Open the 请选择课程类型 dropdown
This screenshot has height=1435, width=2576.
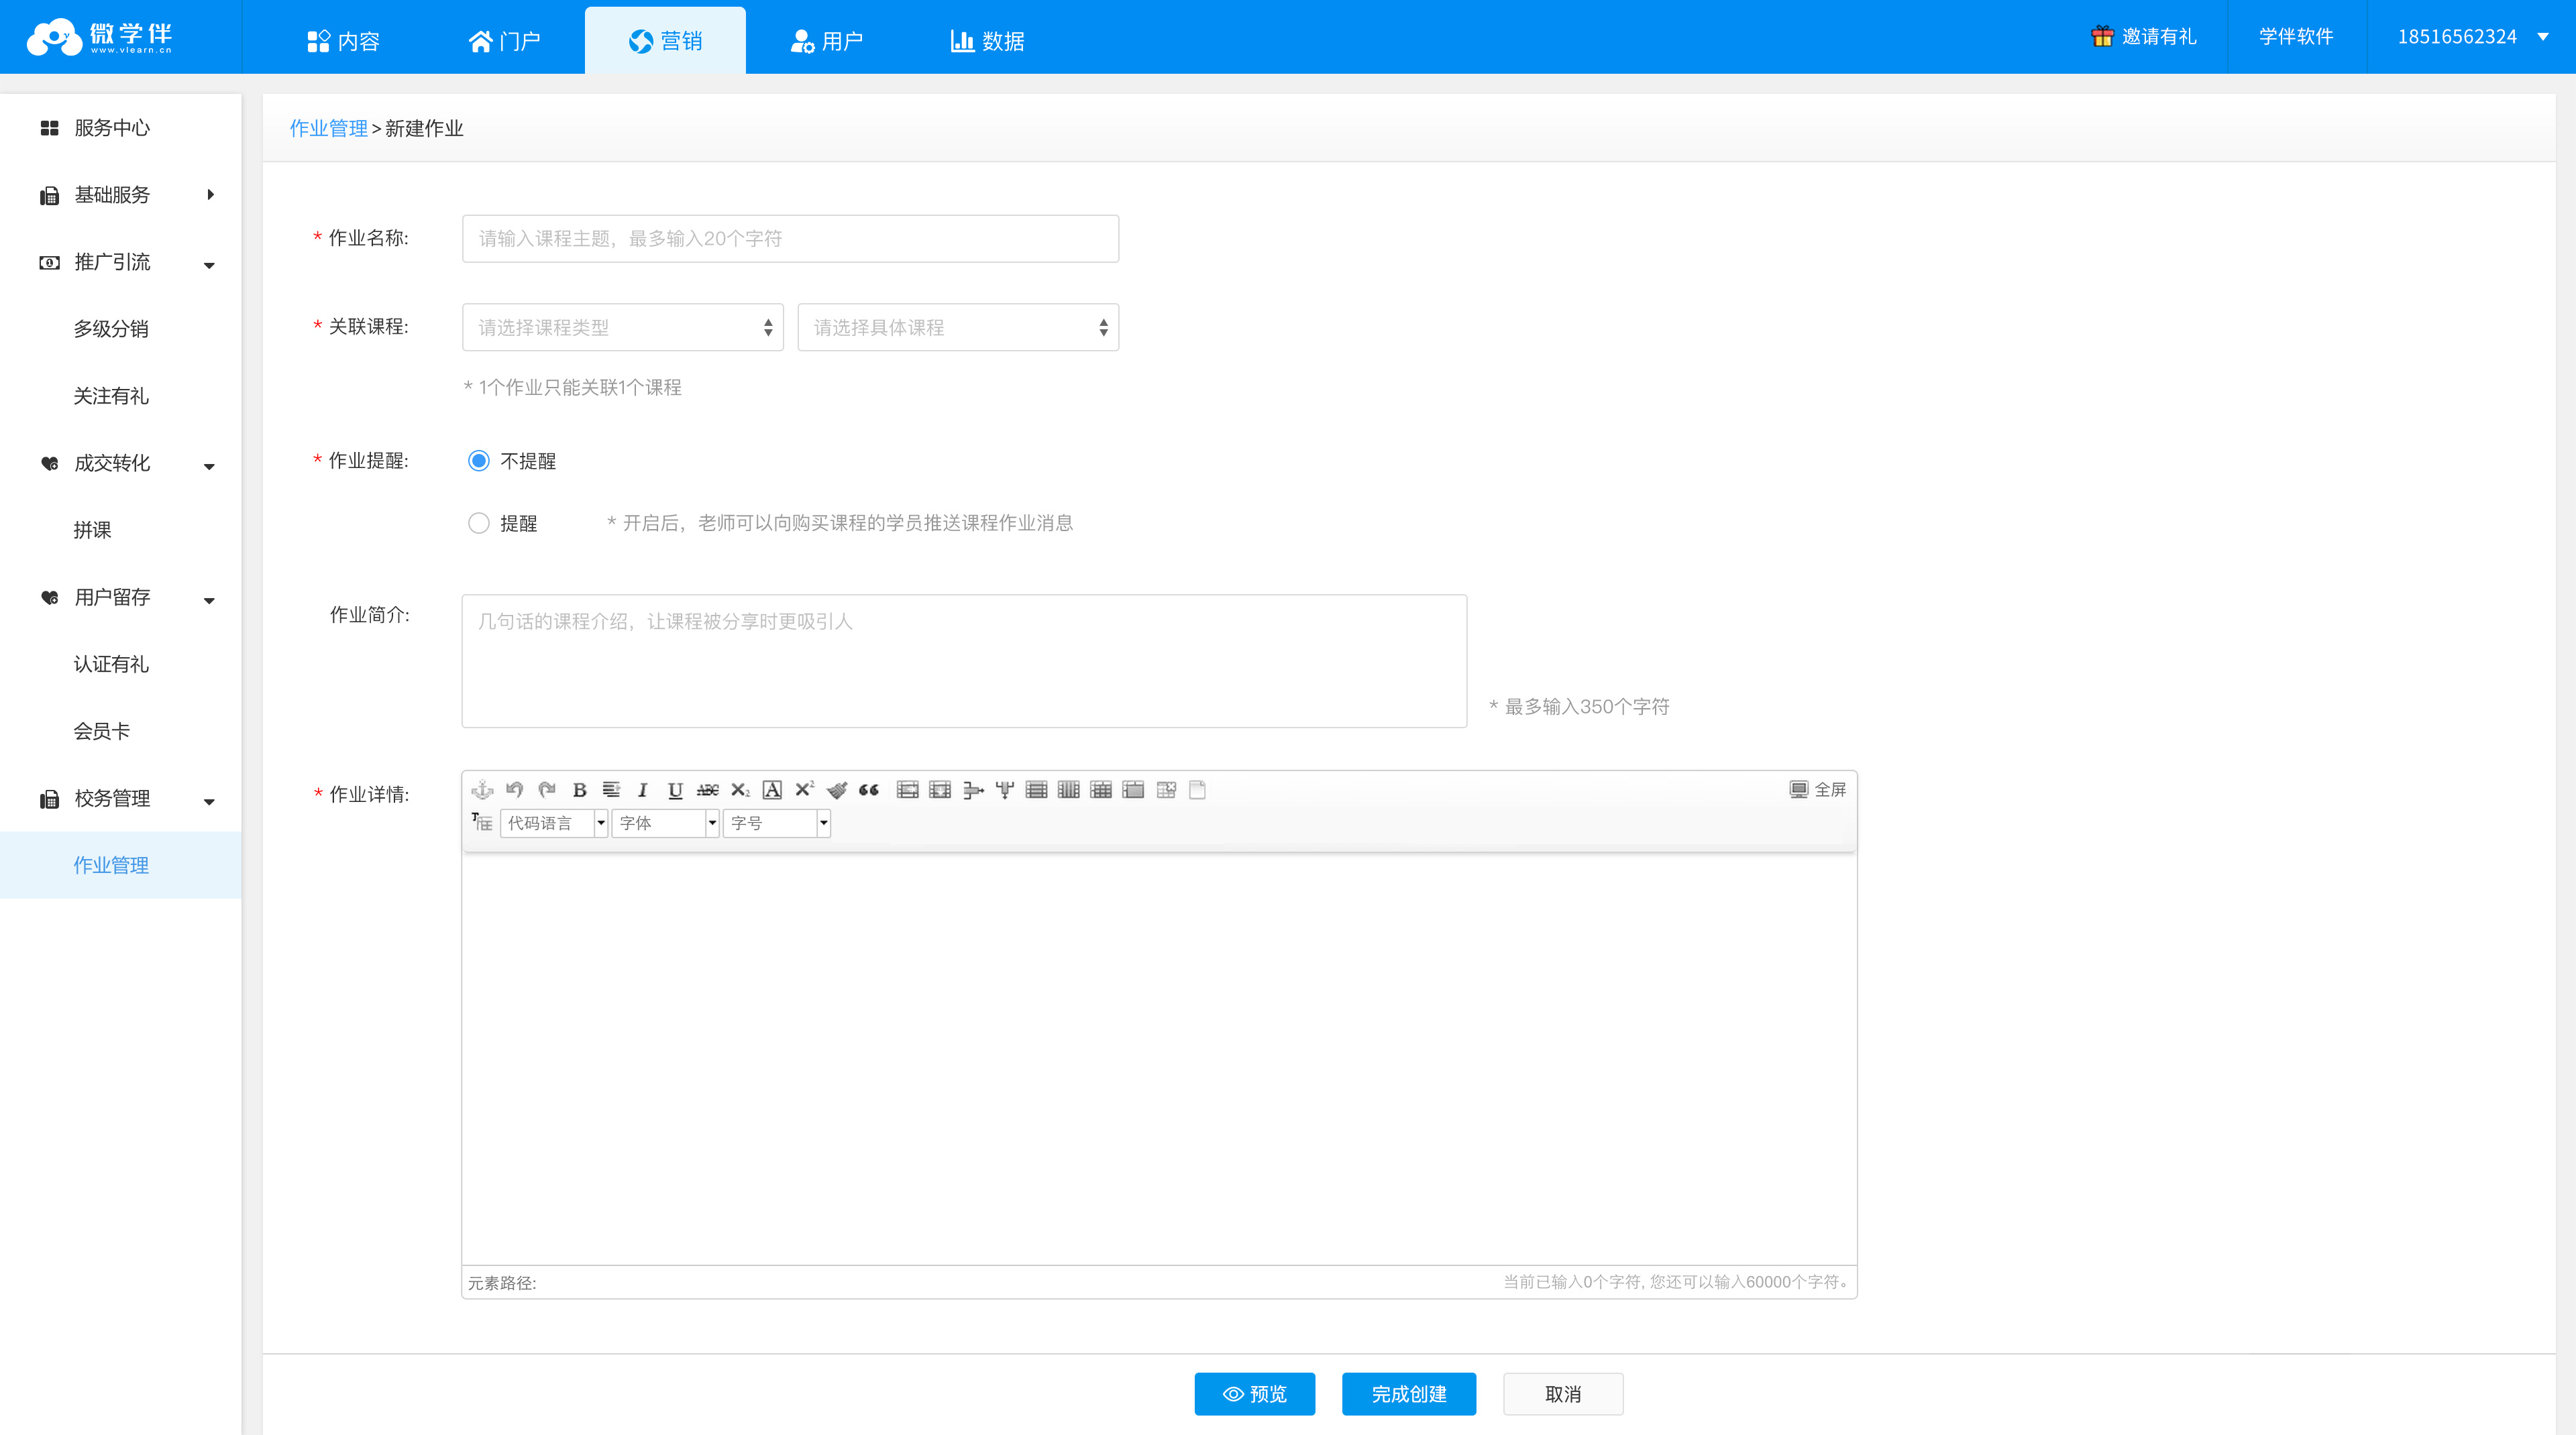[x=622, y=327]
